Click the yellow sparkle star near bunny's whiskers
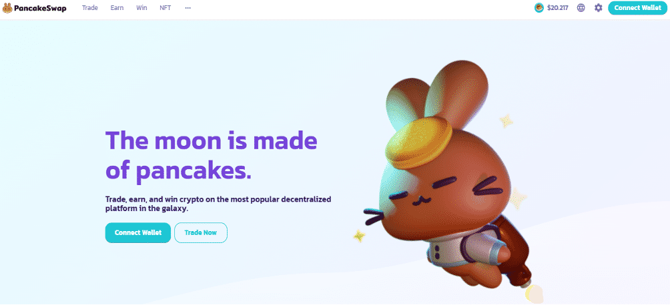 click(359, 236)
